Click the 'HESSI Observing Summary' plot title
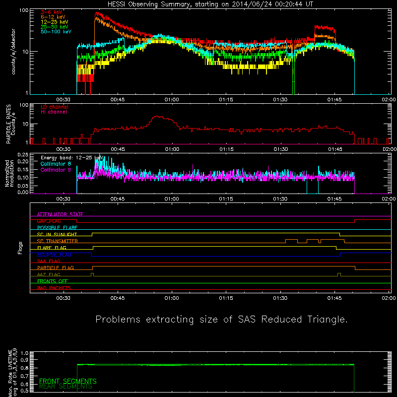The width and height of the screenshot is (397, 397). [210, 4]
